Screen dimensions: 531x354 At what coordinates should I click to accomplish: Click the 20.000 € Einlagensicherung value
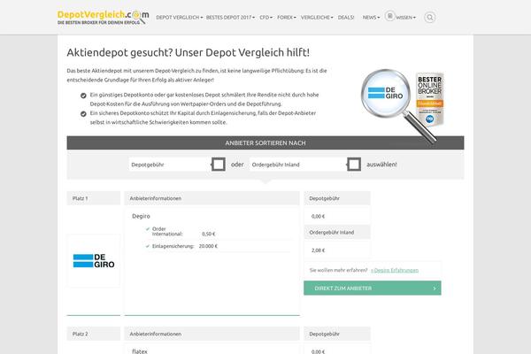click(208, 246)
